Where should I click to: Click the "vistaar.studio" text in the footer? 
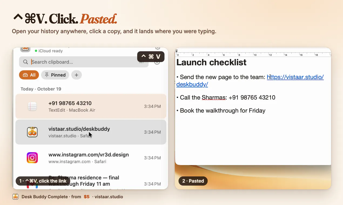click(x=109, y=197)
